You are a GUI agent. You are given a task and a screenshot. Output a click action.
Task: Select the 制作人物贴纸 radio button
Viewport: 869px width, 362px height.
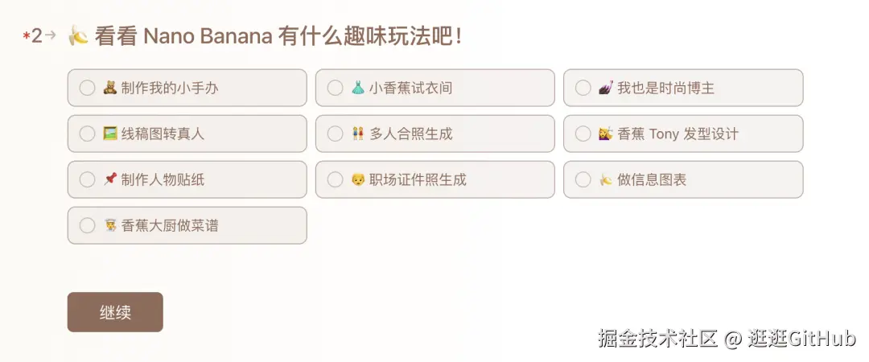[x=87, y=180]
